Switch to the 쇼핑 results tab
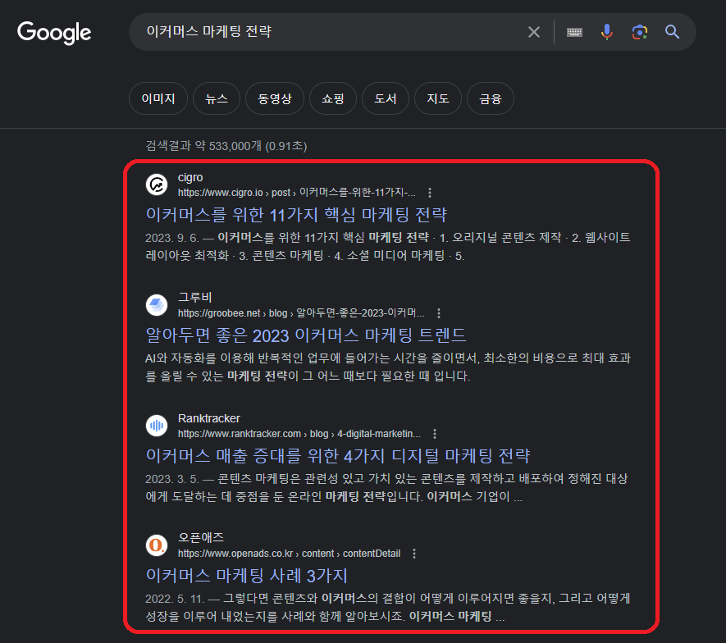This screenshot has width=726, height=643. (x=332, y=98)
